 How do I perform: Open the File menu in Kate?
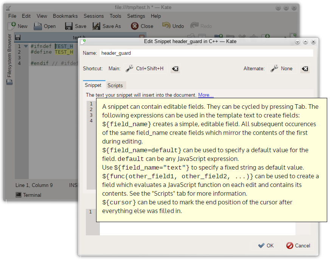12,16
